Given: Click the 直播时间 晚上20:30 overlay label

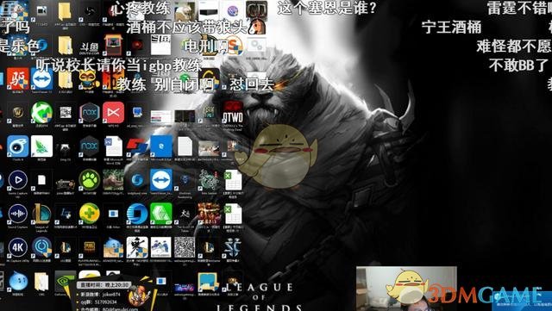Looking at the screenshot, I should click(104, 284).
